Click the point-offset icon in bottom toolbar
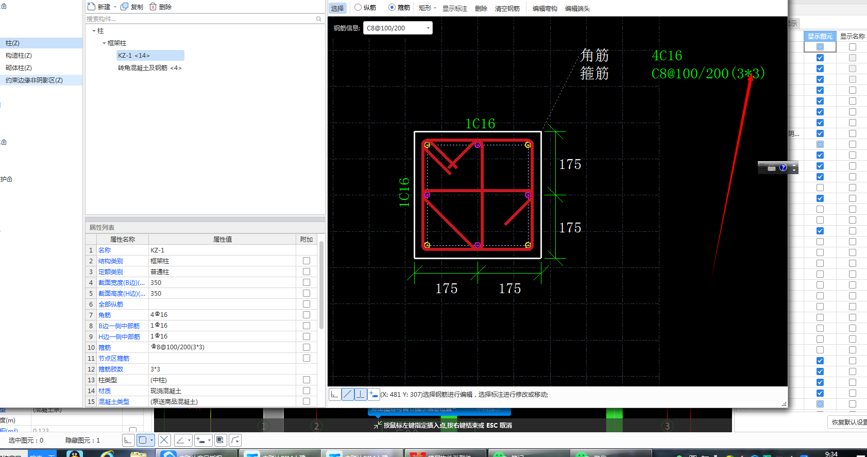The image size is (867, 457). pos(200,440)
